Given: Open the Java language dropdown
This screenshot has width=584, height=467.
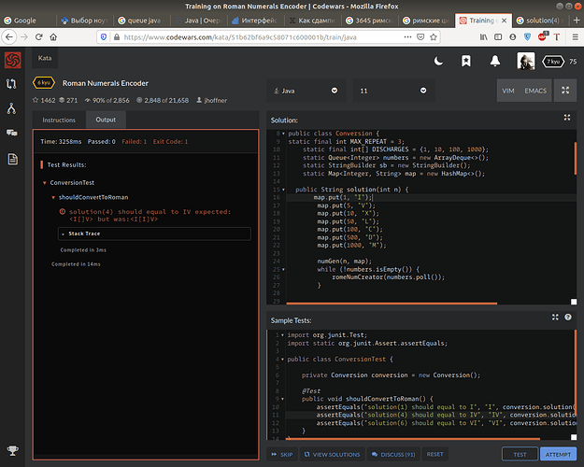Looking at the screenshot, I should [x=306, y=91].
